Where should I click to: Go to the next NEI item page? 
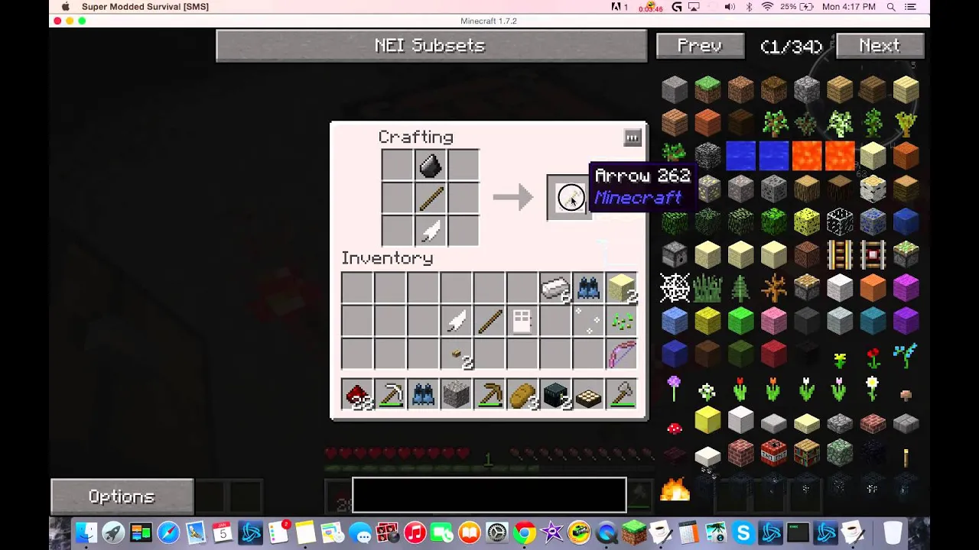click(880, 46)
